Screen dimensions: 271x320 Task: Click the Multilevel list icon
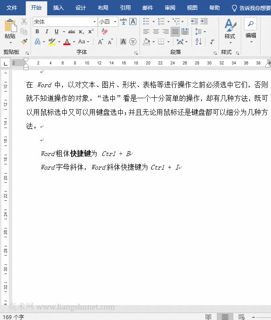176,21
